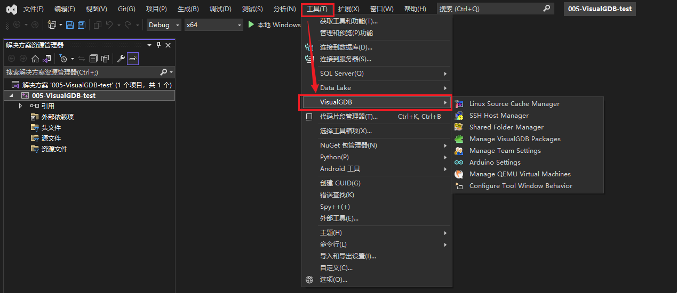Open Manage QEMU Virtual Machines
The width and height of the screenshot is (677, 293).
[528, 174]
